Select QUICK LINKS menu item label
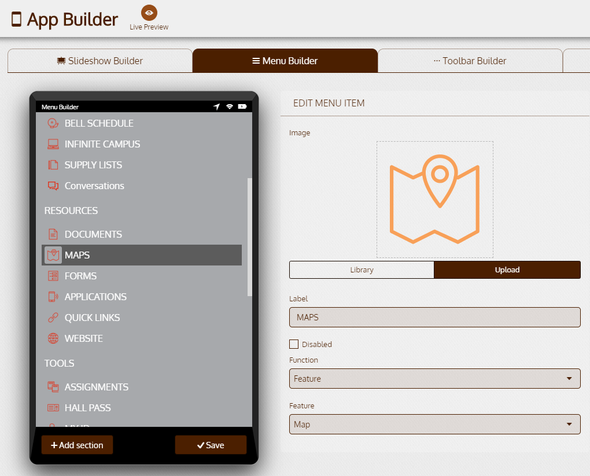The height and width of the screenshot is (476, 590). (x=92, y=318)
